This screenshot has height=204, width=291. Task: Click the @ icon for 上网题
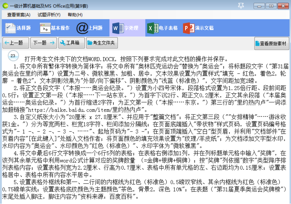coord(82,28)
